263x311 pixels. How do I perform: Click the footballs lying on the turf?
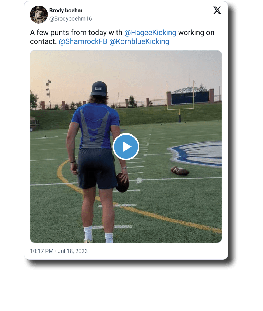click(180, 171)
